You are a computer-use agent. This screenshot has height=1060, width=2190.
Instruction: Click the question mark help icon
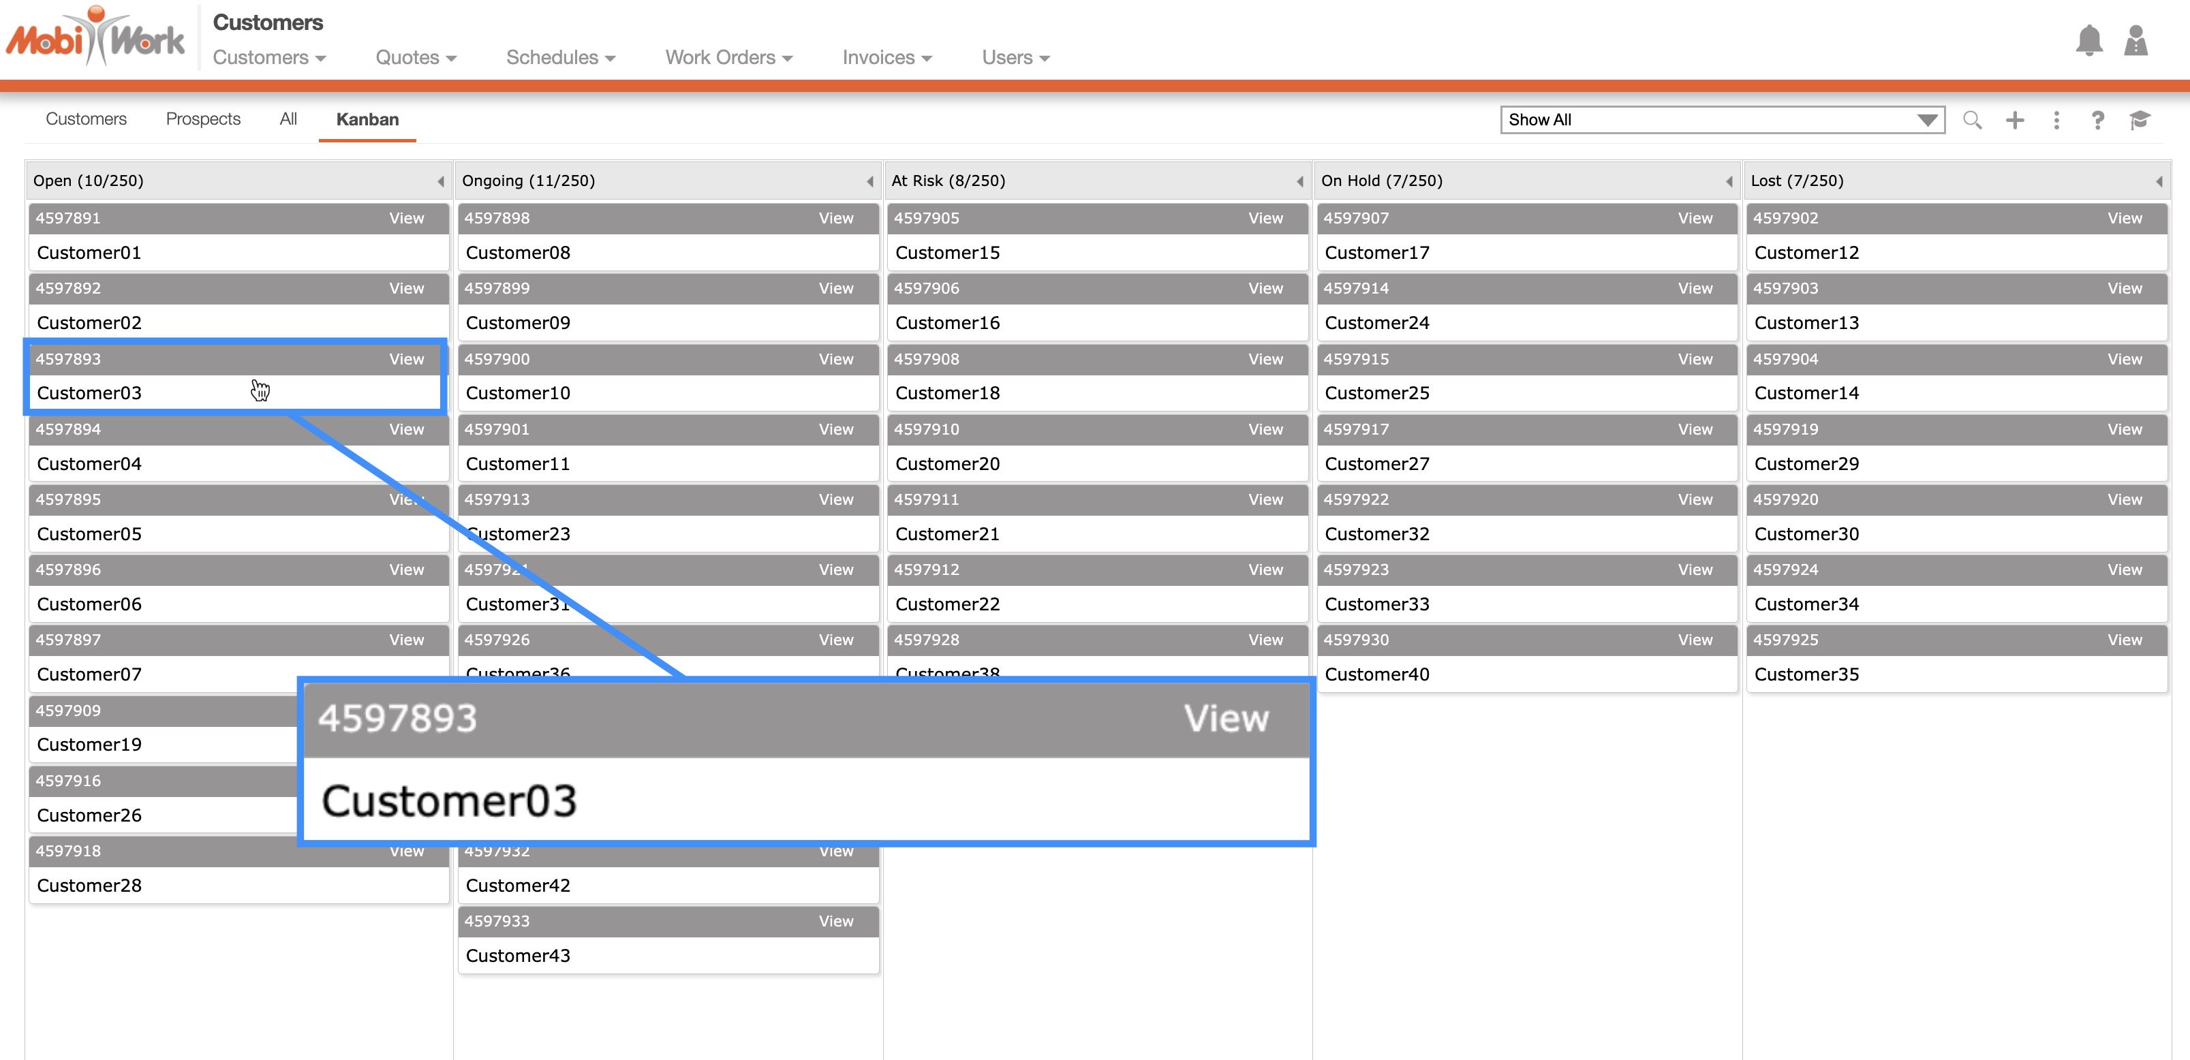pos(2097,120)
